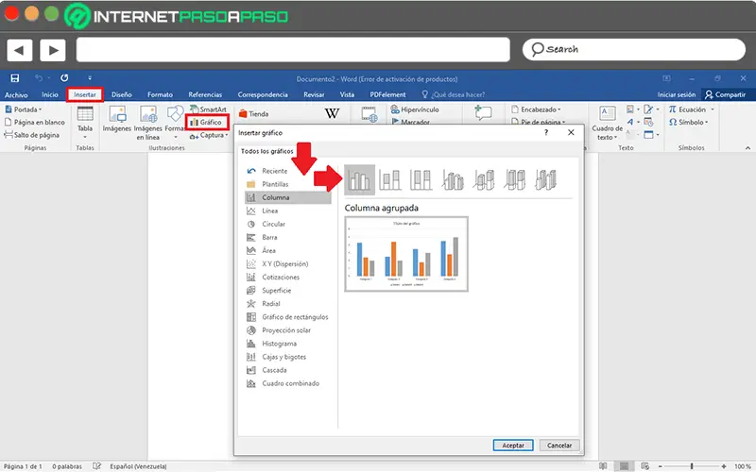The image size is (756, 472).
Task: Pick the 3-D 100% stacked column subtype
Action: pyautogui.click(x=514, y=180)
